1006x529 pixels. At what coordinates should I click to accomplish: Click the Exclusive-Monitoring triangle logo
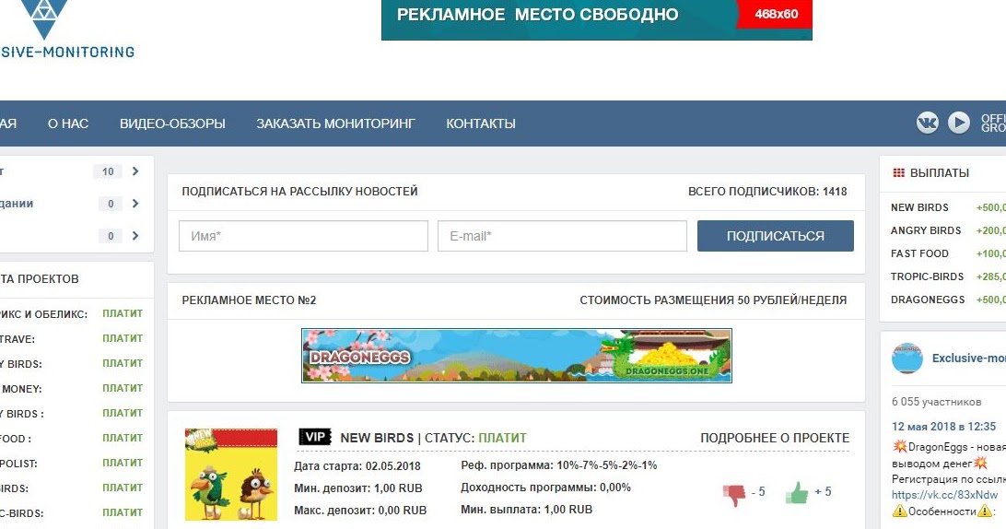pyautogui.click(x=43, y=18)
